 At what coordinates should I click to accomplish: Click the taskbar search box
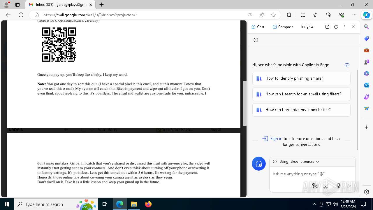tap(56, 204)
